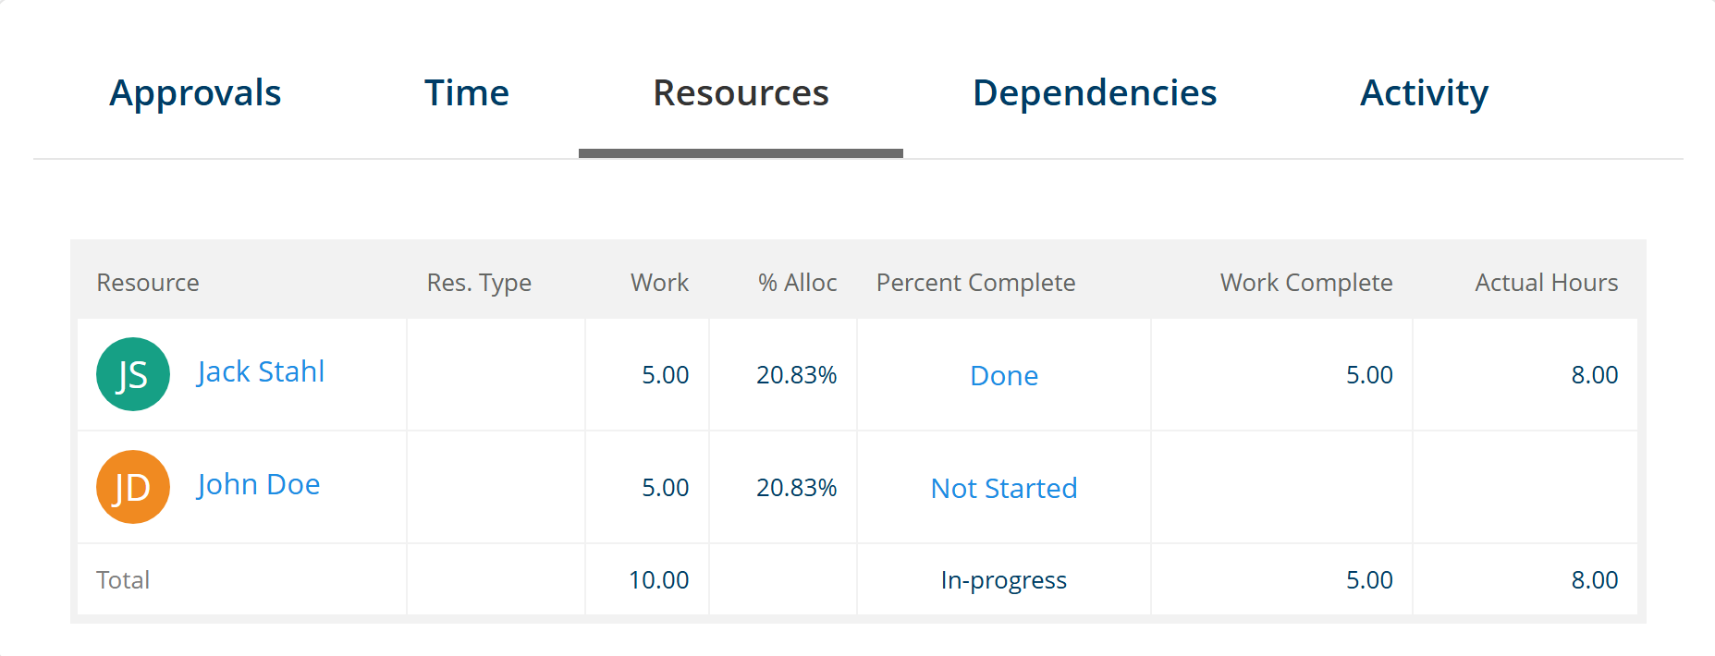Click the Done status link
Image resolution: width=1715 pixels, height=656 pixels.
tap(1004, 376)
